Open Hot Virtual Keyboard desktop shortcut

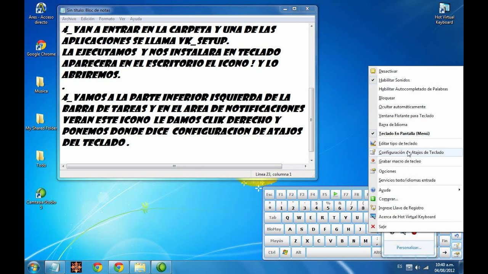445,13
